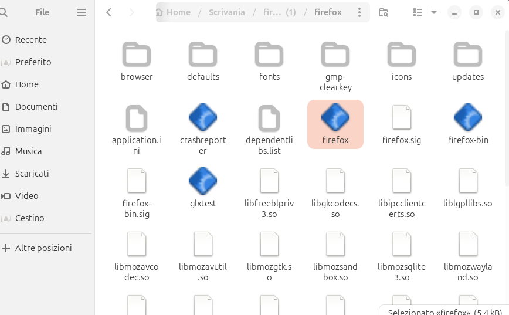Go back to previous folder
This screenshot has height=315, width=509.
click(x=108, y=12)
